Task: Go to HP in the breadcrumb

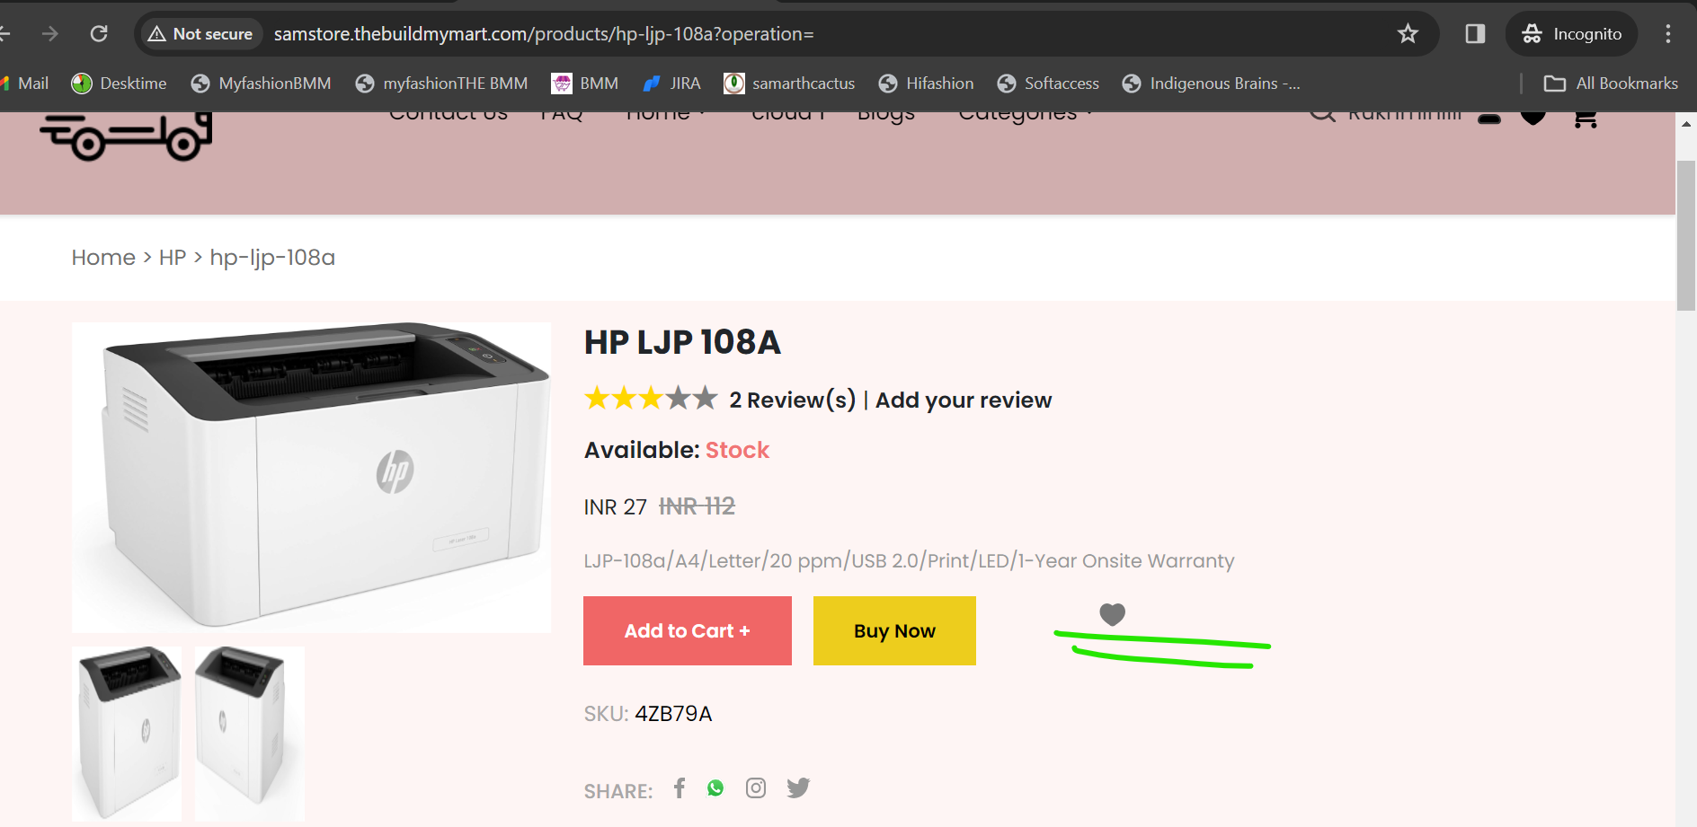Action: click(x=173, y=258)
